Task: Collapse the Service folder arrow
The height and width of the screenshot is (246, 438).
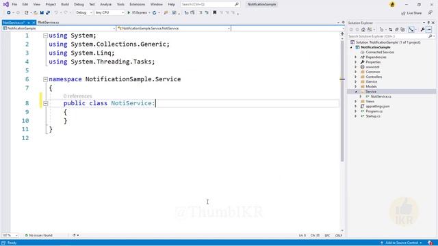Action: click(x=356, y=92)
